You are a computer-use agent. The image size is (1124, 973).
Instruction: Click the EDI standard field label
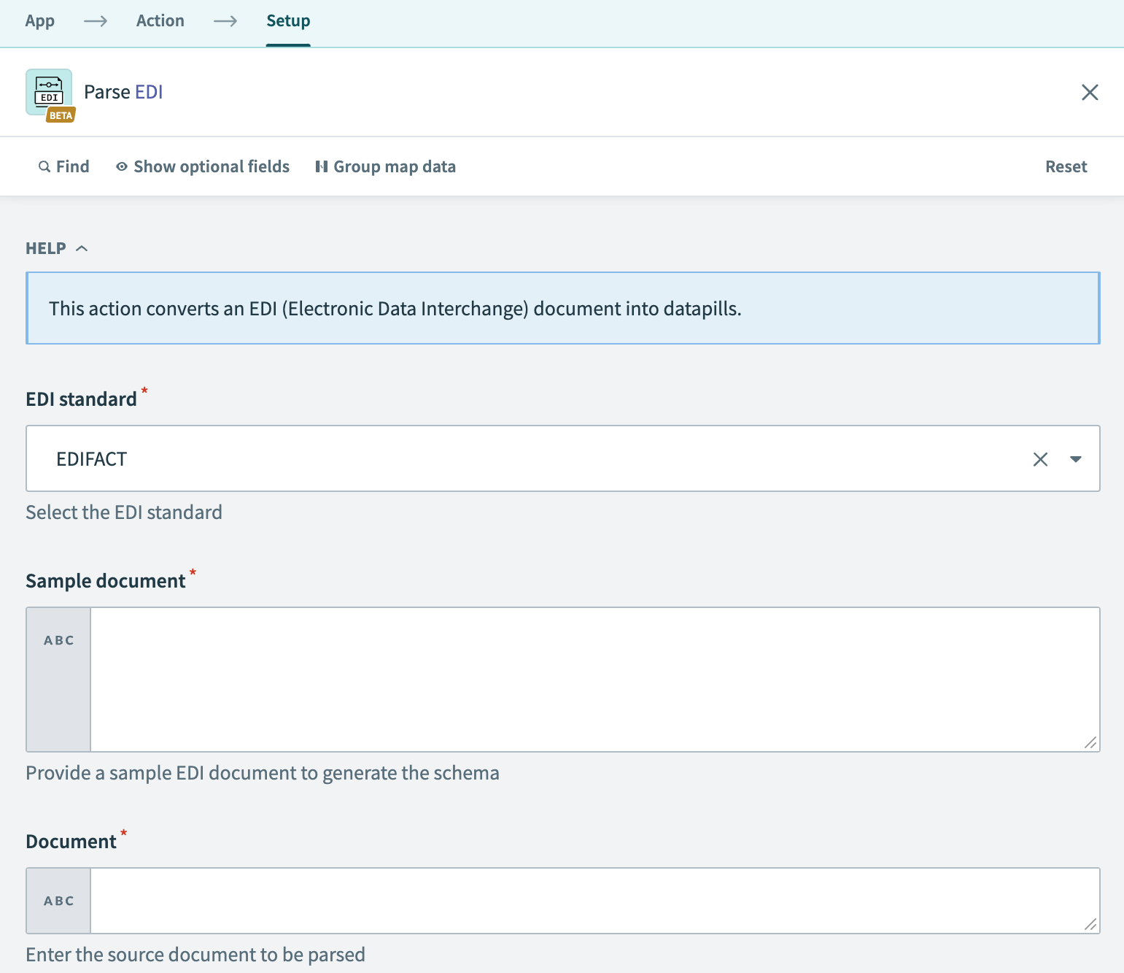click(81, 399)
